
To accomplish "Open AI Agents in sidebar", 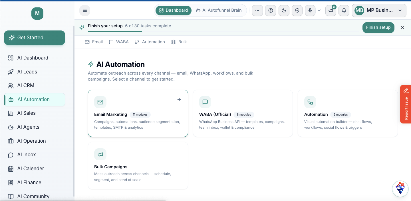I will [x=35, y=127].
